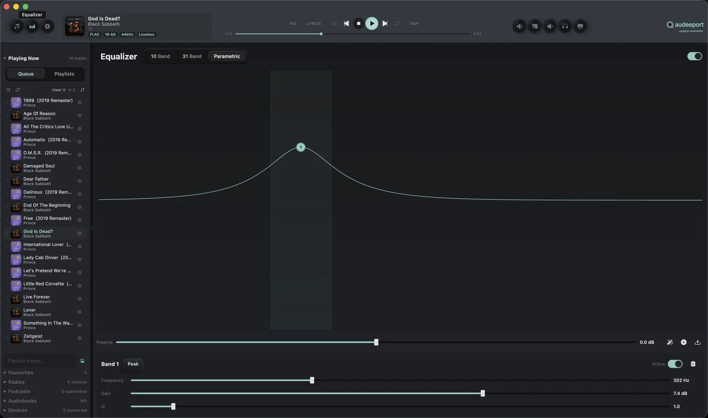This screenshot has height=418, width=708.
Task: Expand the Audiobooks section
Action: pyautogui.click(x=22, y=401)
